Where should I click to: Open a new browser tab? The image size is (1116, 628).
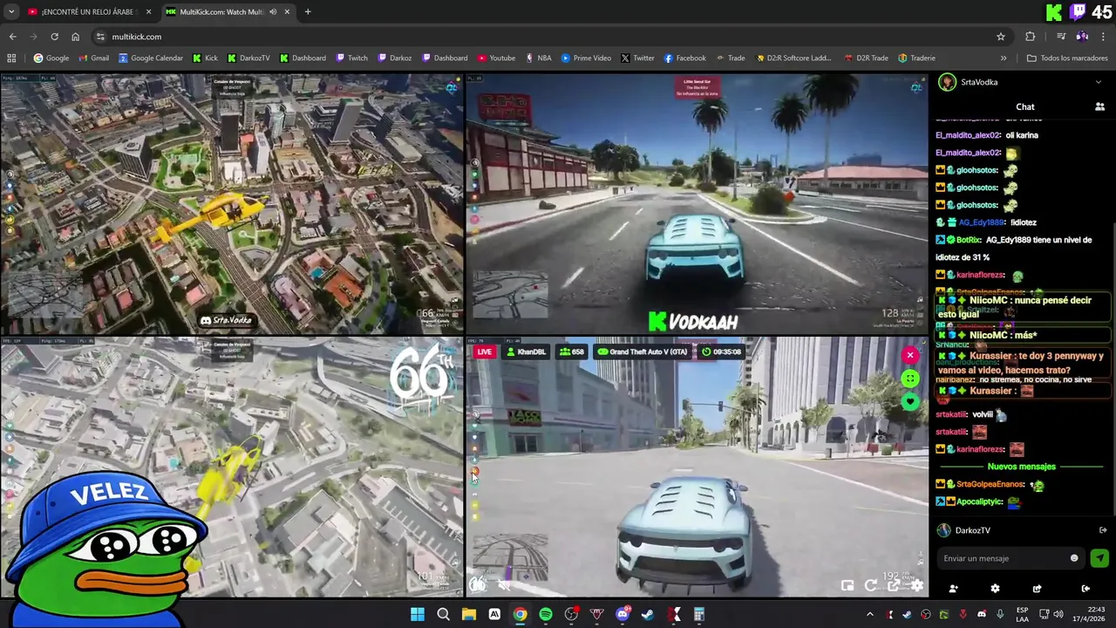[308, 11]
